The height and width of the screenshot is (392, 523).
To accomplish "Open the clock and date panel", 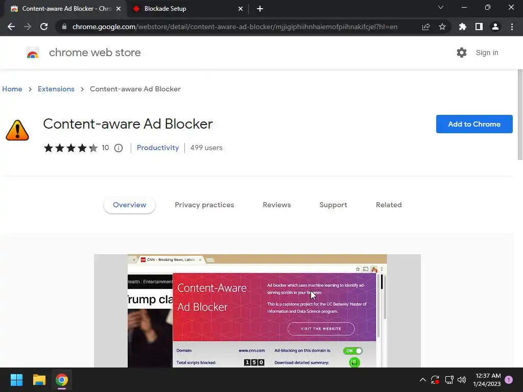I will (x=487, y=380).
